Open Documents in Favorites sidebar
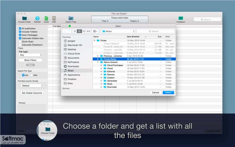 71,58
